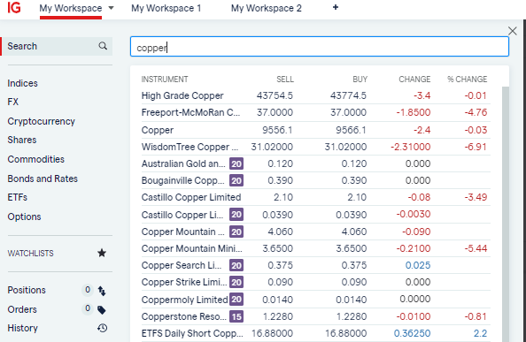
Task: Click buy price 43774.5
Action: [x=348, y=95]
